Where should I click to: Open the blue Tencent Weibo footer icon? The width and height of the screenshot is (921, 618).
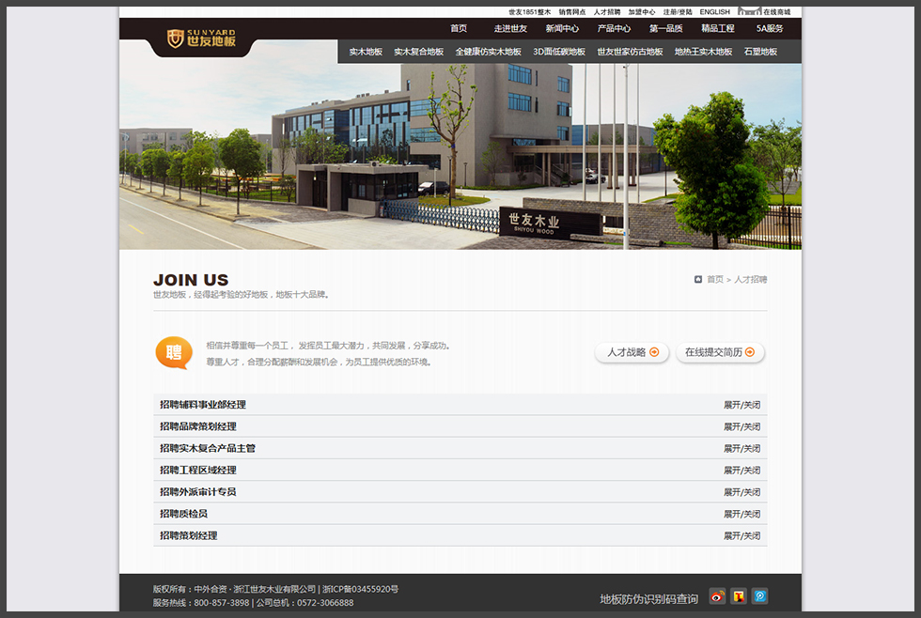(x=759, y=596)
